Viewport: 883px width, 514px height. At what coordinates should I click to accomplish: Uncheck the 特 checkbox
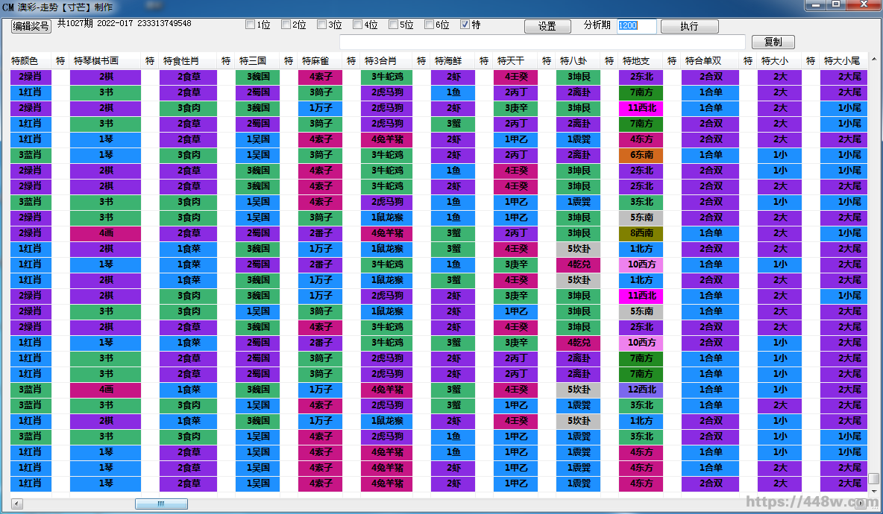[x=465, y=25]
